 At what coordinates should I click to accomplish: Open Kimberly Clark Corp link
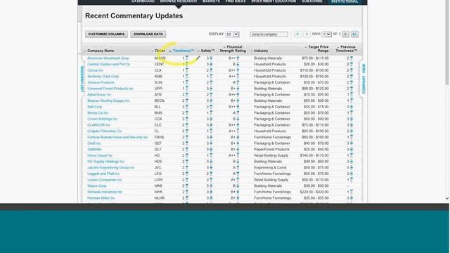(103, 77)
